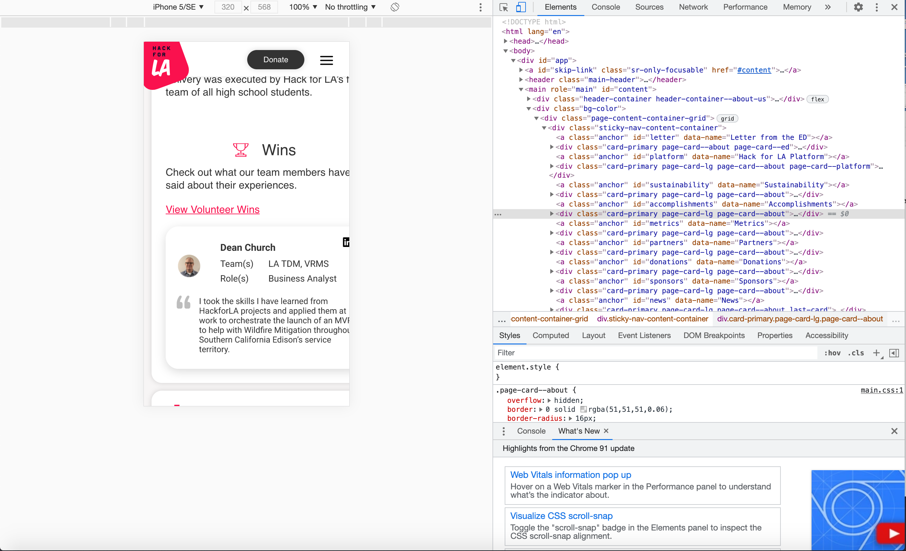The image size is (906, 551).
Task: Click the inspect element selector icon
Action: click(503, 7)
